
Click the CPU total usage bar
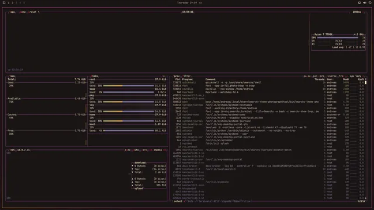338,37
